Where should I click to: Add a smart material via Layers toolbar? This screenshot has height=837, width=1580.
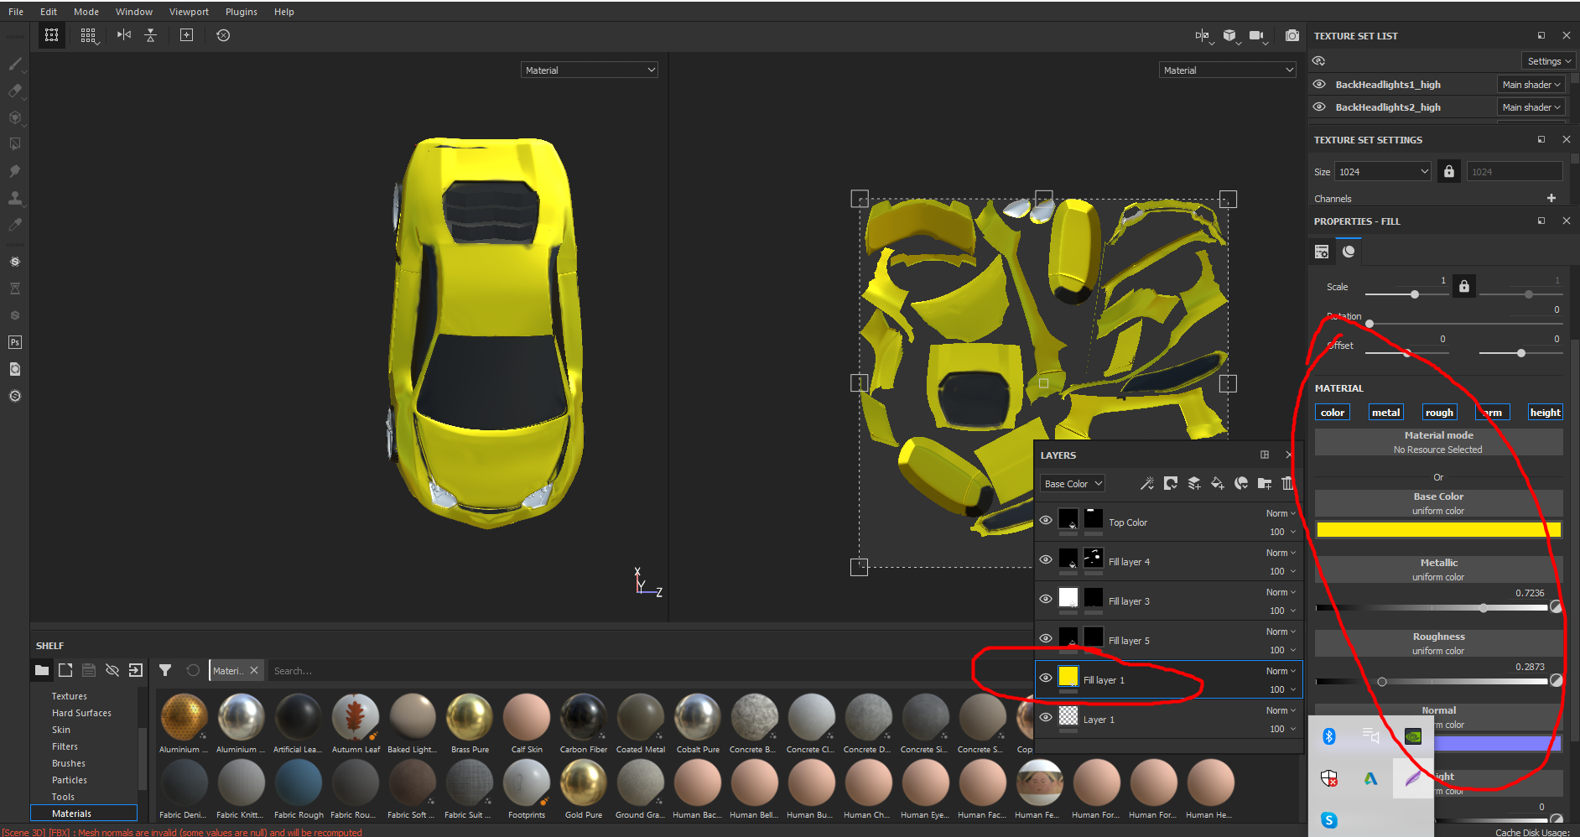(x=1241, y=483)
